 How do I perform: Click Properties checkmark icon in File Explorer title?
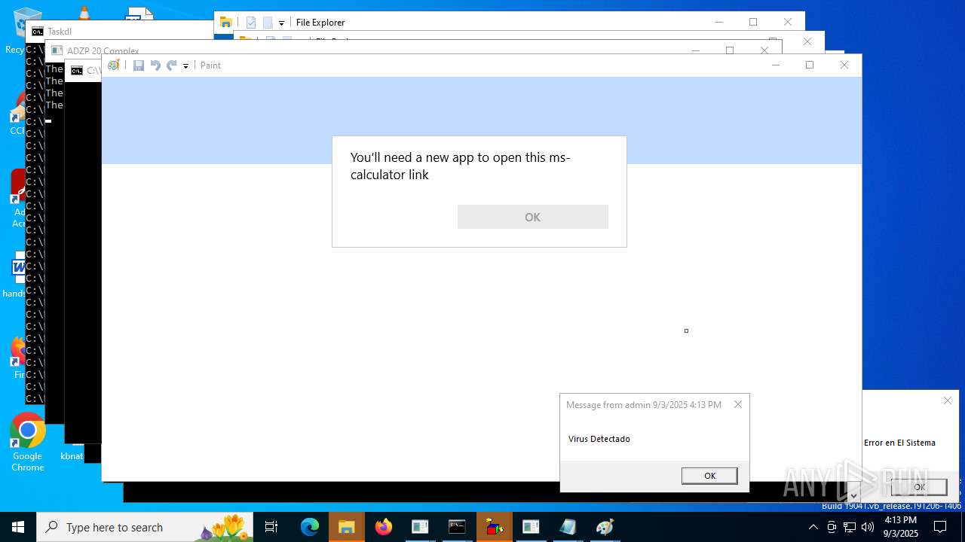[251, 23]
